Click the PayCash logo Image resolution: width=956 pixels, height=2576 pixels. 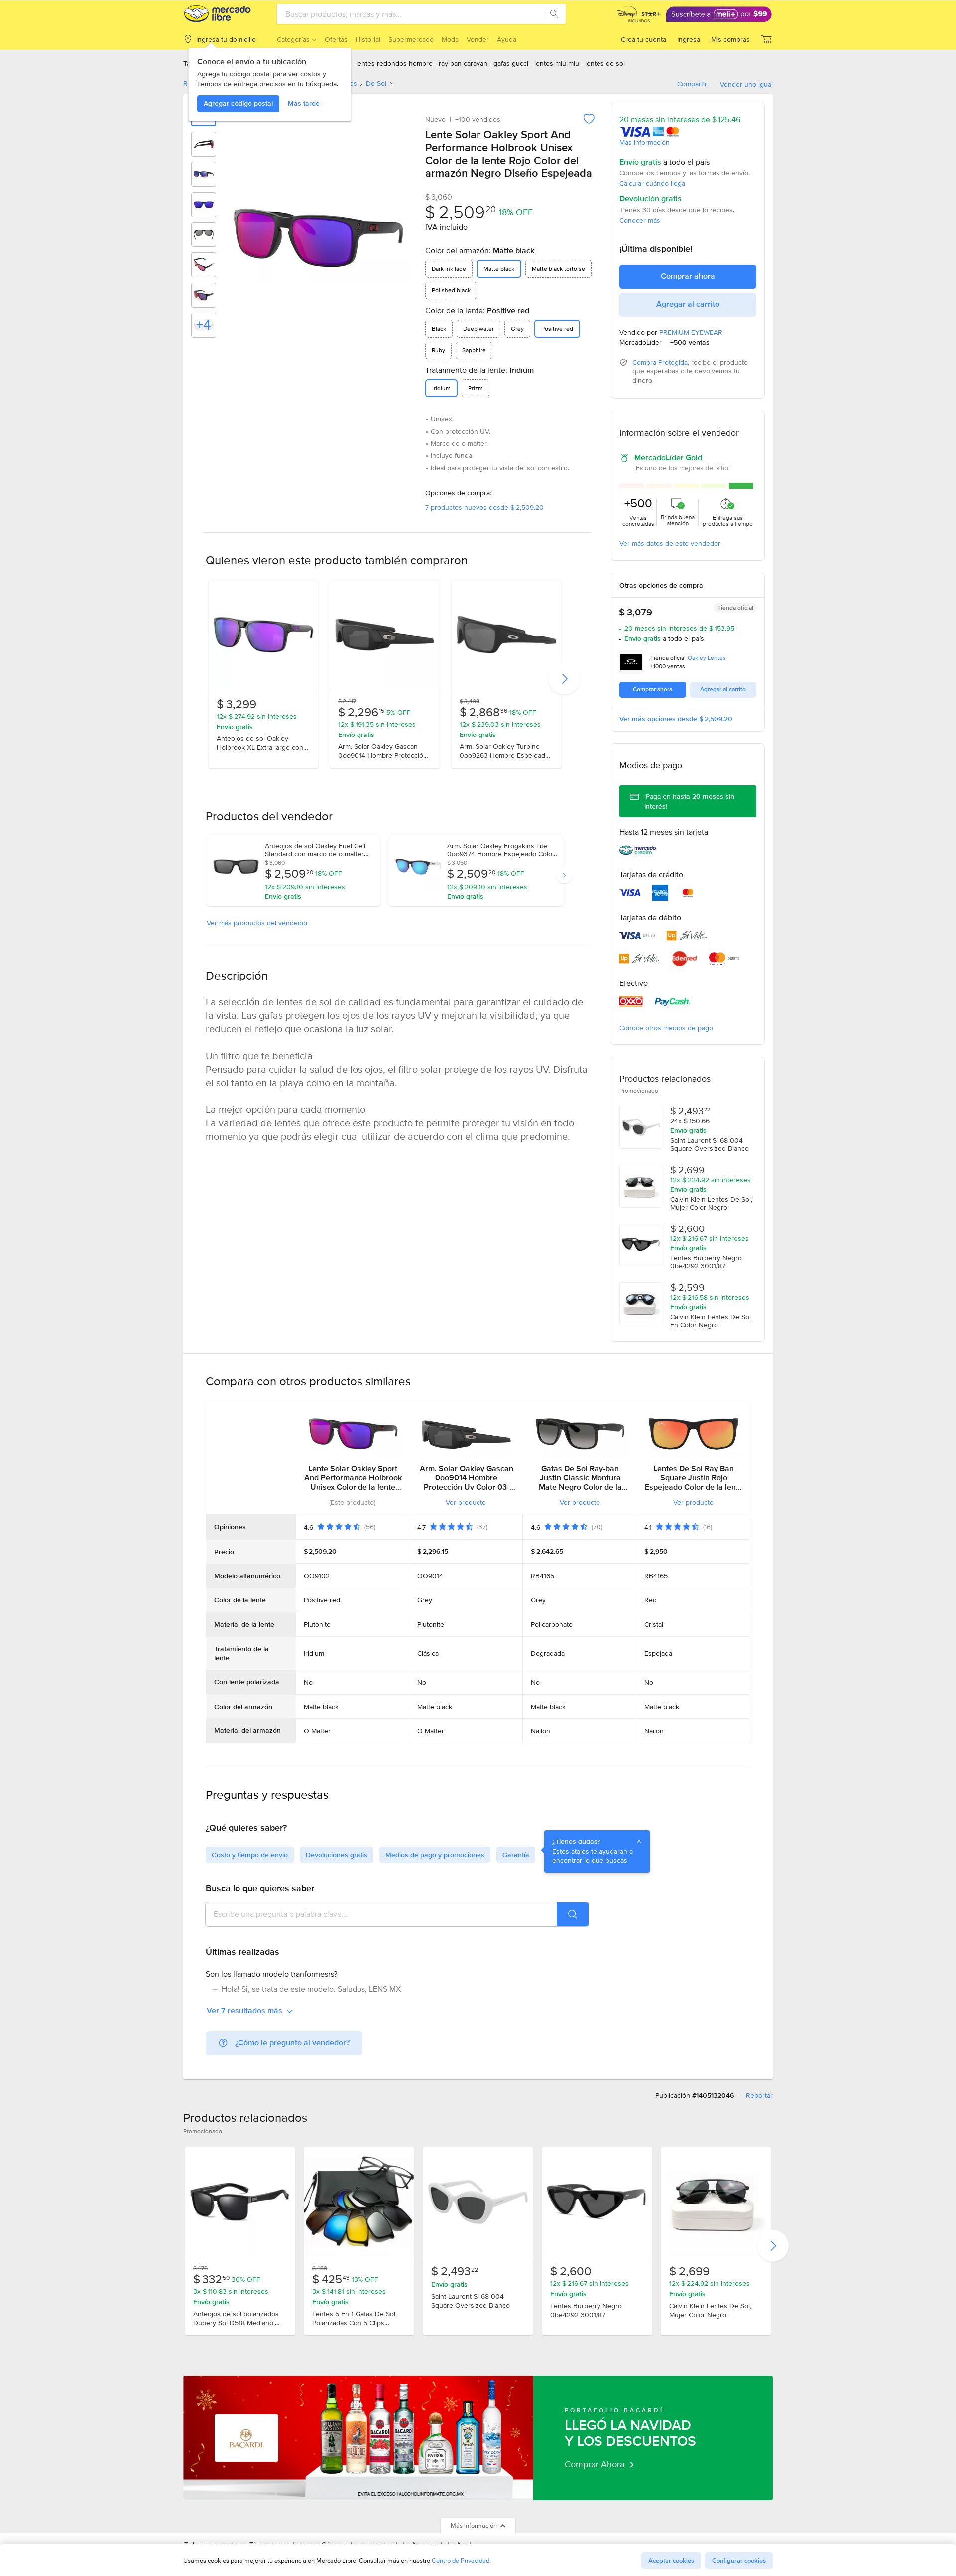(x=672, y=1001)
